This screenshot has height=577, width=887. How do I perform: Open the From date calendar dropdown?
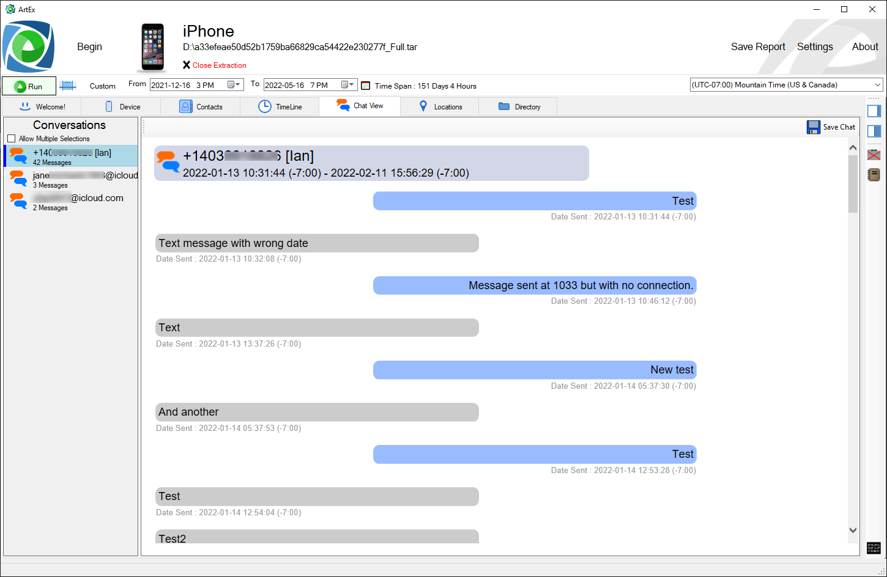pos(234,85)
